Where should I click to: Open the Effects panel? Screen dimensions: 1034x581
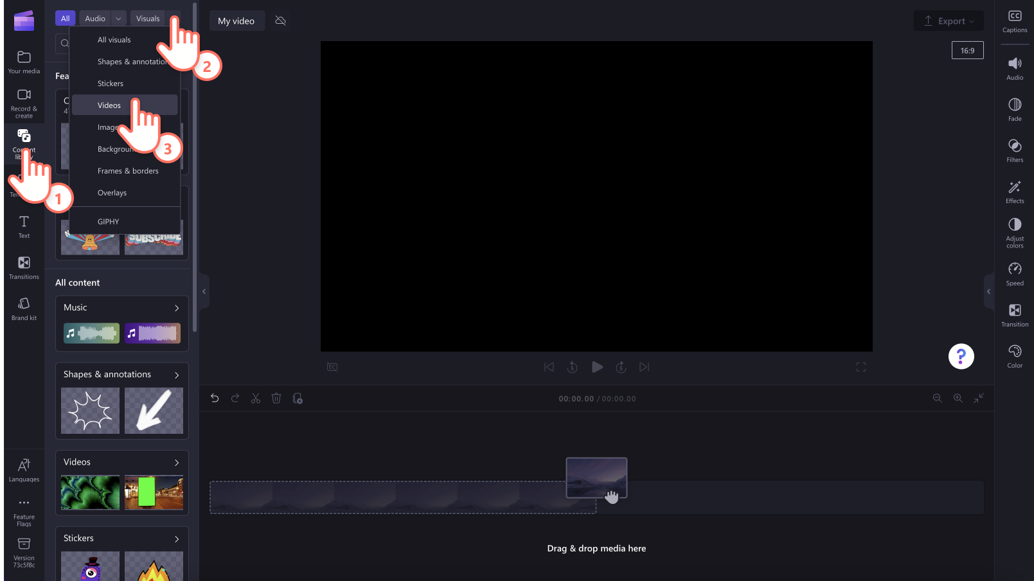[x=1014, y=192]
